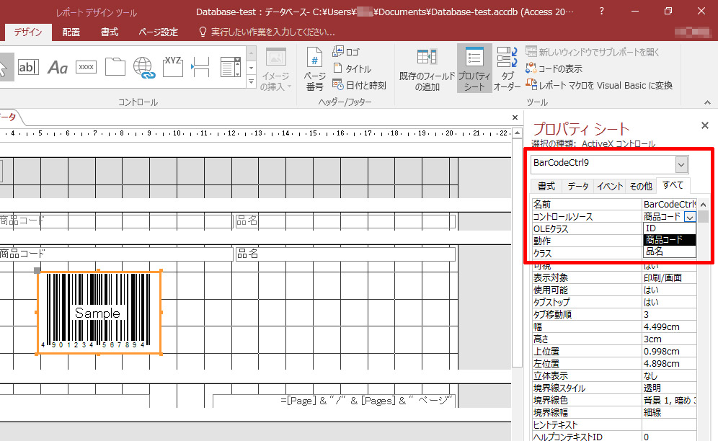Click the 表示対象 value 印刷/画面
718x441 pixels.
point(669,277)
